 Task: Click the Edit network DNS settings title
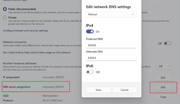(x=108, y=7)
